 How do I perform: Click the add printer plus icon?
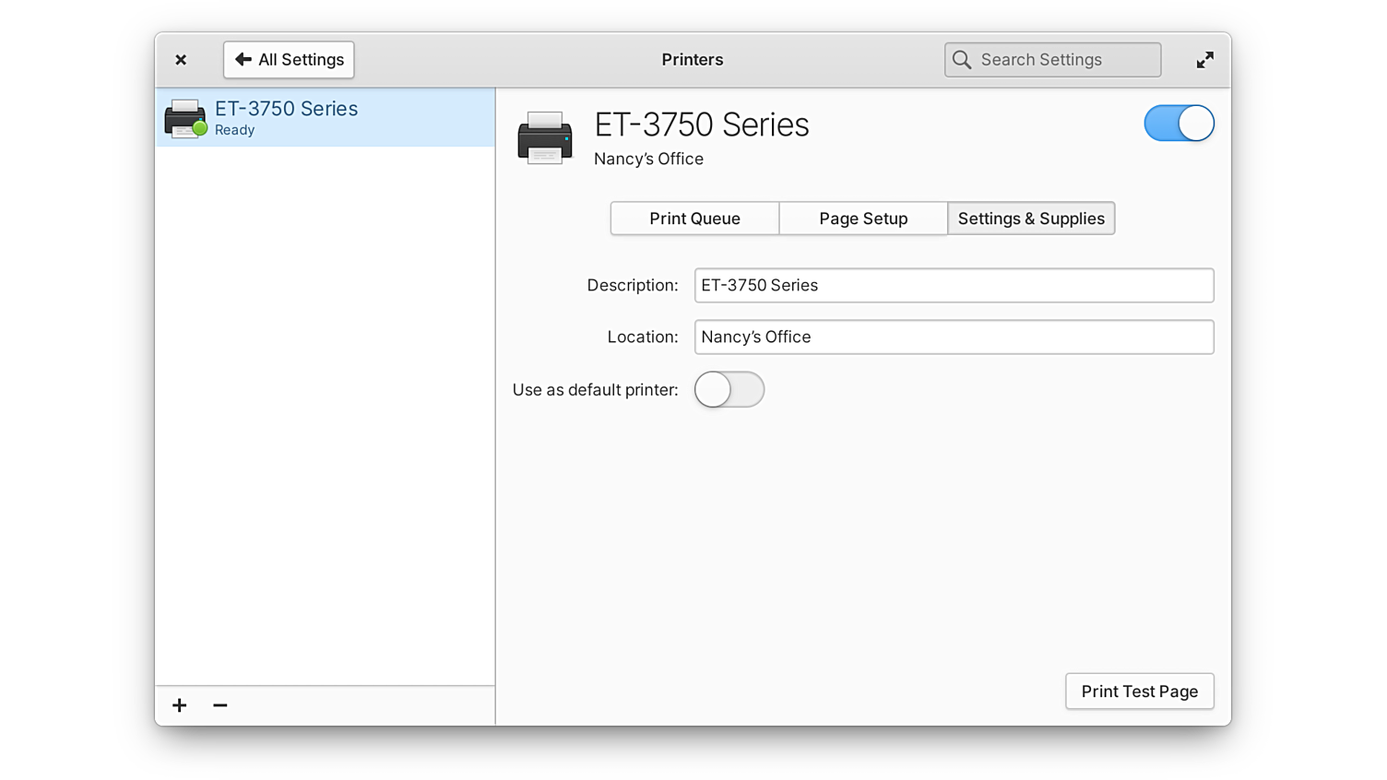tap(180, 705)
